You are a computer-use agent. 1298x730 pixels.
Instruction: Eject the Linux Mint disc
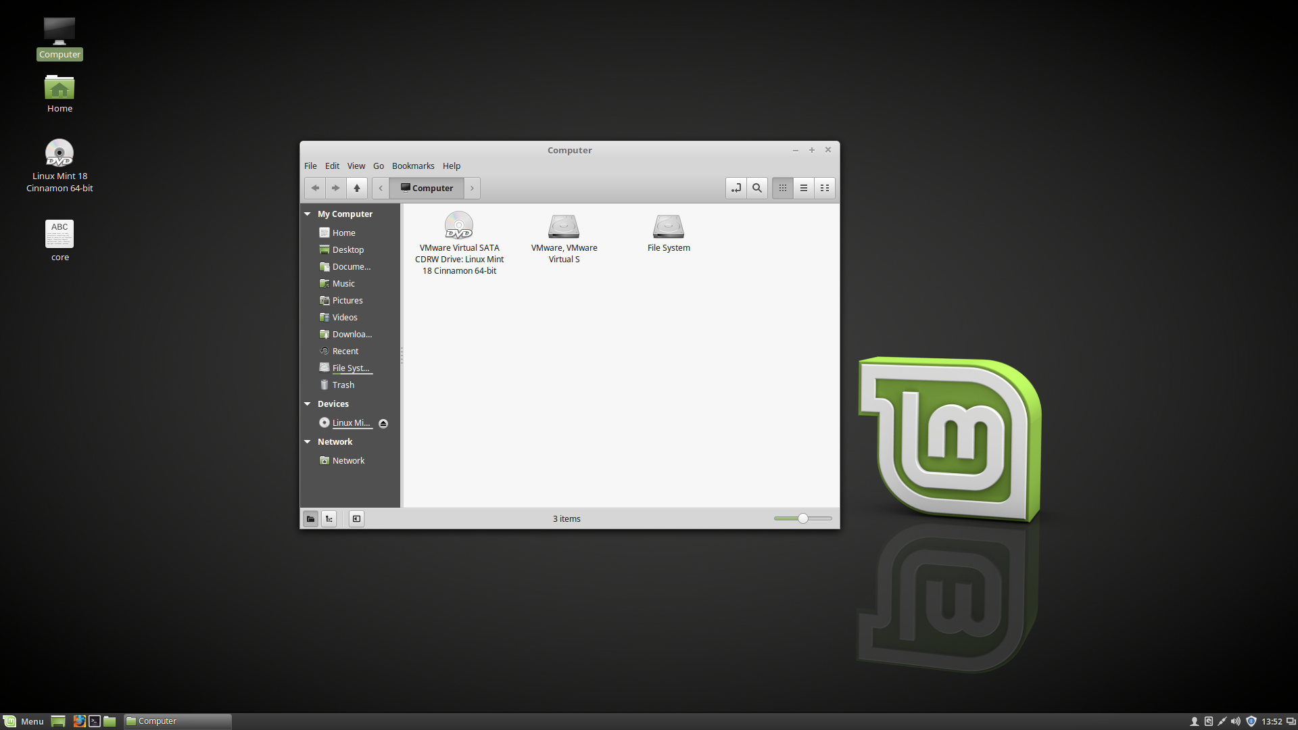point(383,423)
